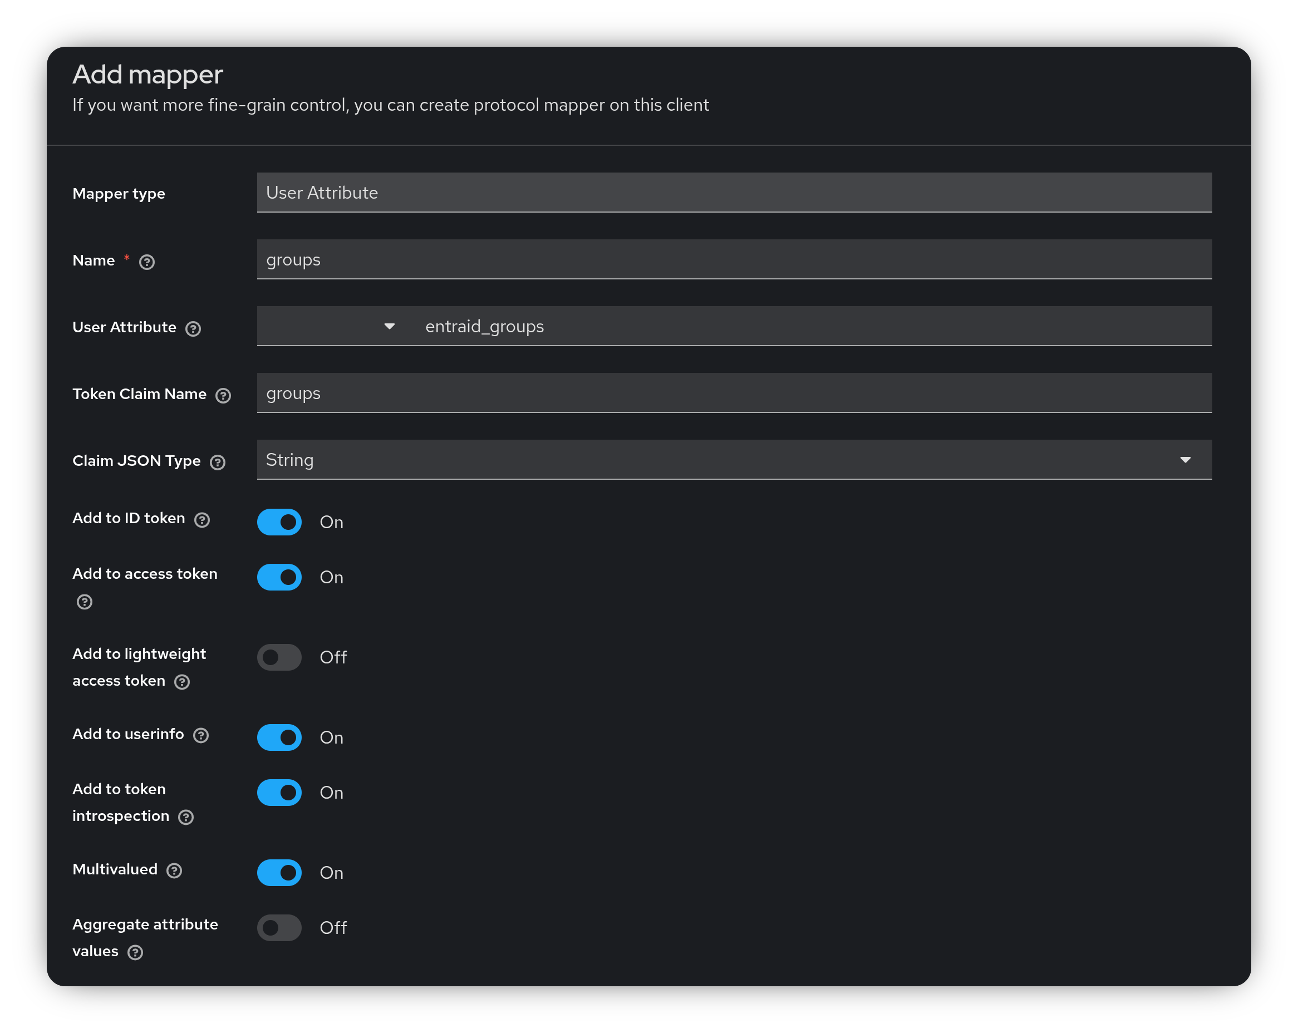Turn off Add to access token
The height and width of the screenshot is (1033, 1298).
coord(279,577)
